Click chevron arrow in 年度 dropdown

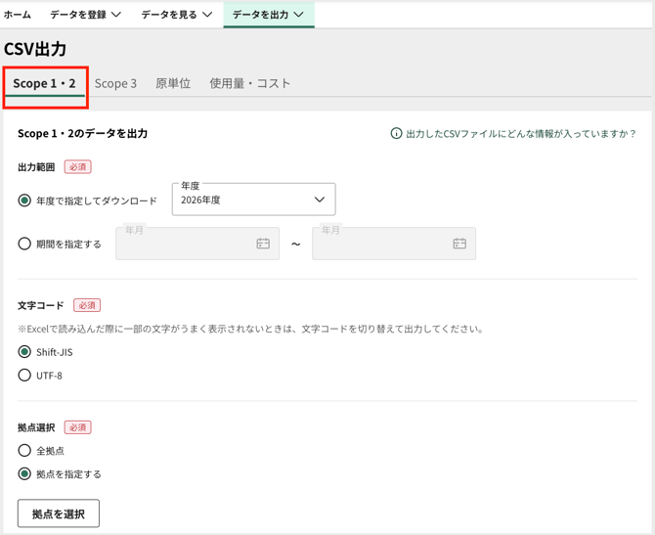pyautogui.click(x=320, y=200)
